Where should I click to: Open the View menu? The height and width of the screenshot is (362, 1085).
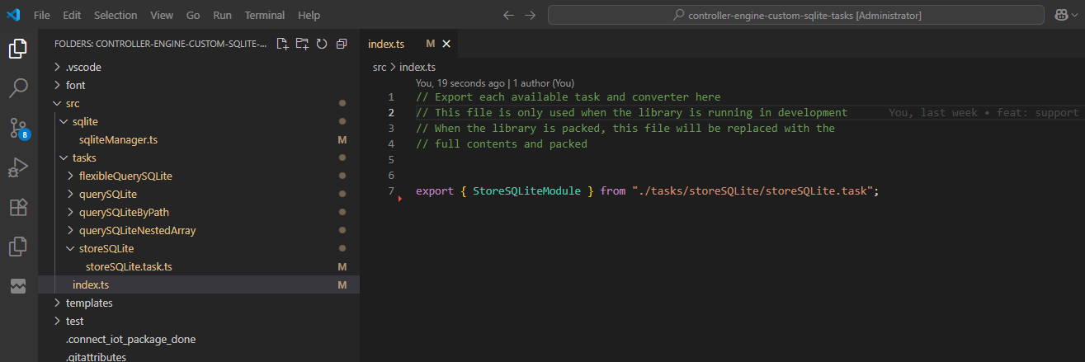tap(163, 15)
